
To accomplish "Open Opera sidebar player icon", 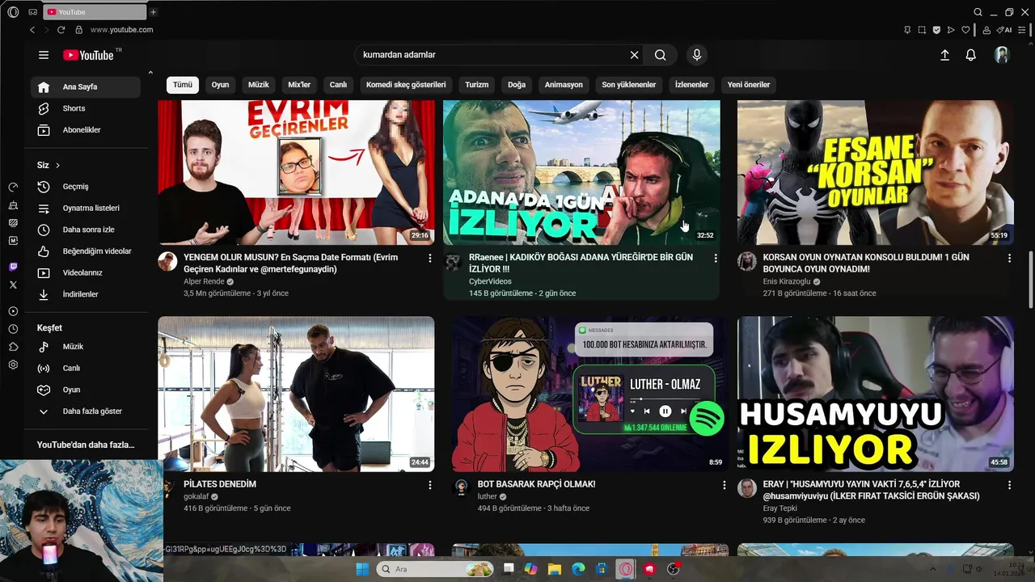I will click(13, 311).
